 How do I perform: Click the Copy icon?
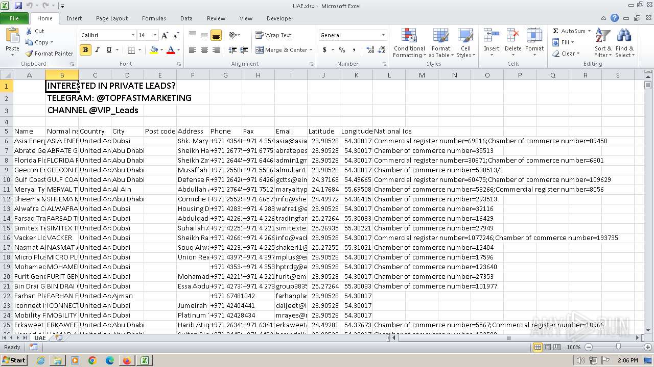point(29,42)
